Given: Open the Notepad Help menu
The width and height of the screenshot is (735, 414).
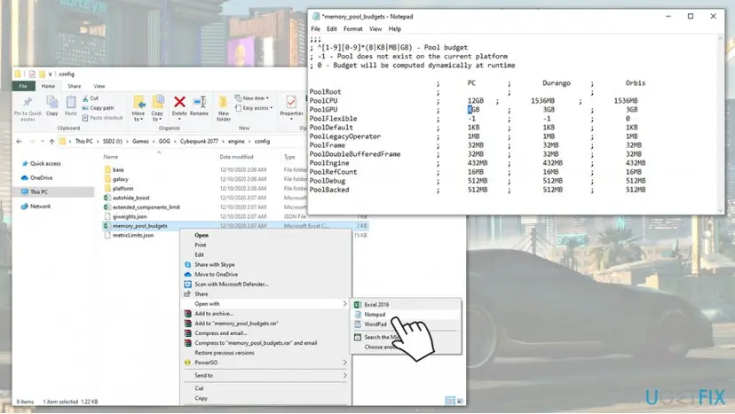Looking at the screenshot, I should (x=395, y=29).
